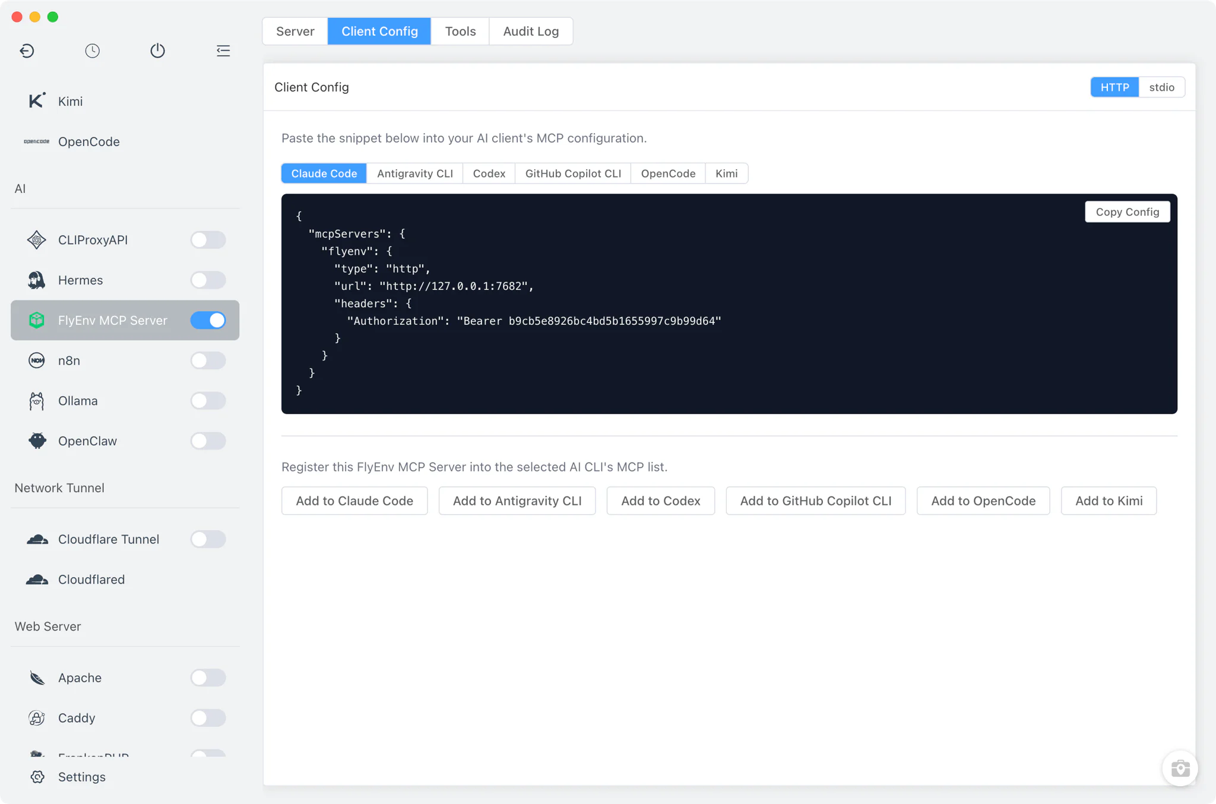Screen dimensions: 1216x804
Task: Select the Client Config tab
Action: [379, 31]
